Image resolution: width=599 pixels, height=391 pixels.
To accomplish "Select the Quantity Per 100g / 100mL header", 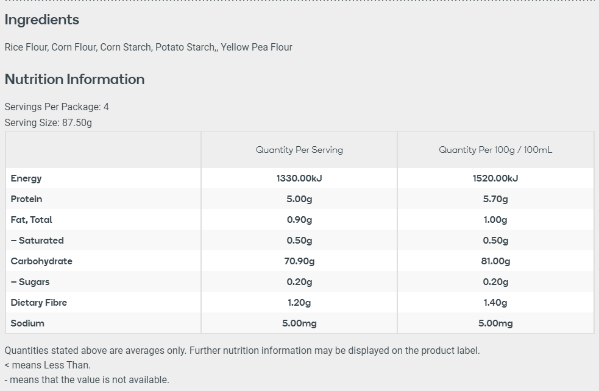I will point(495,150).
